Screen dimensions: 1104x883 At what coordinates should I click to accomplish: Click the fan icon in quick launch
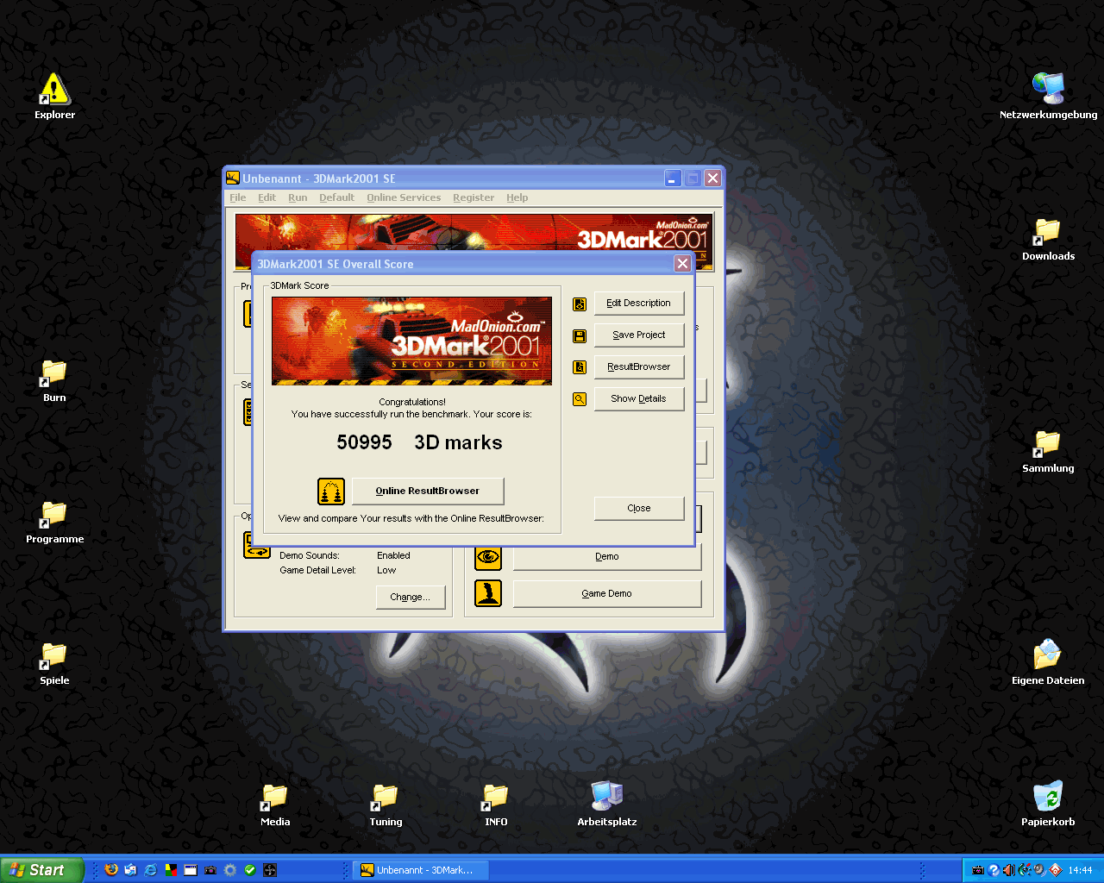point(270,870)
